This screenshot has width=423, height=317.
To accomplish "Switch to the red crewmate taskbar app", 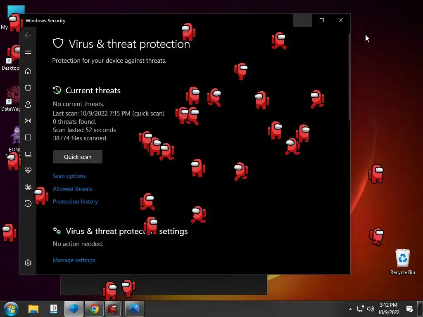I will pos(112,309).
